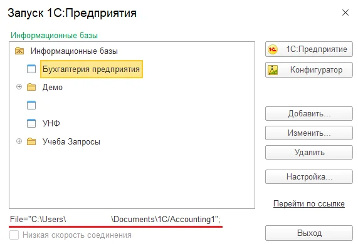
Task: Toggle Низкая скорость соединения checkbox
Action: tap(14, 235)
